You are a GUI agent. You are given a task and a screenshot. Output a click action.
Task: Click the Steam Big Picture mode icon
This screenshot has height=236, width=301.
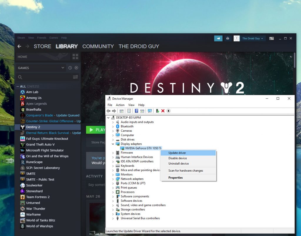[x=271, y=39]
